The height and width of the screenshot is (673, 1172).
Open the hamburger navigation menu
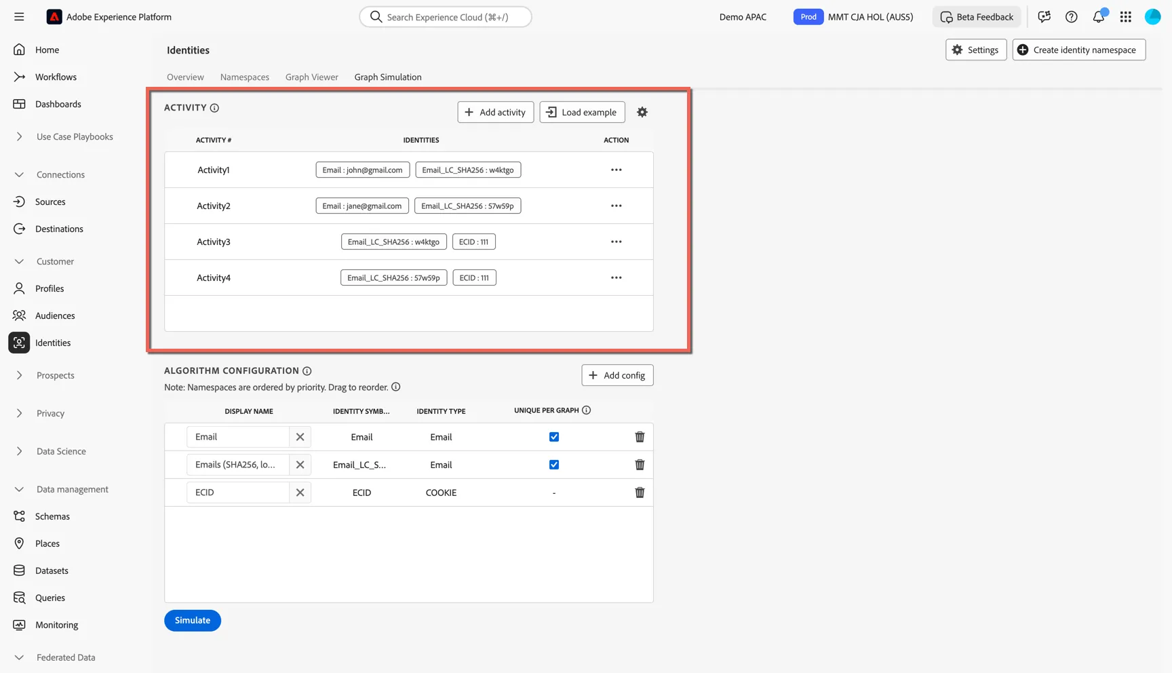pyautogui.click(x=19, y=17)
